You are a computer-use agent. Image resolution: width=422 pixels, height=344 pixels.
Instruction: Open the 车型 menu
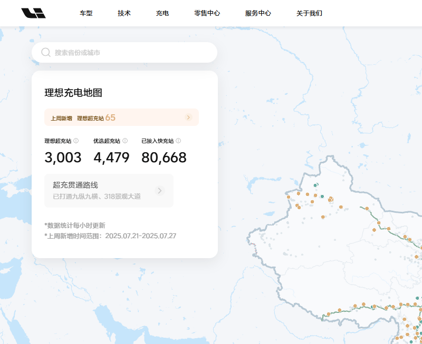(x=86, y=13)
